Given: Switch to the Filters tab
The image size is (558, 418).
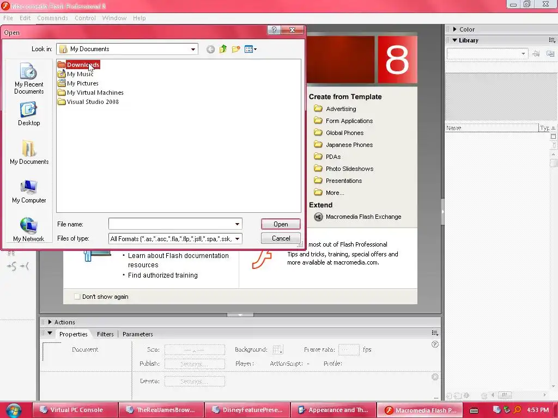Looking at the screenshot, I should (105, 334).
